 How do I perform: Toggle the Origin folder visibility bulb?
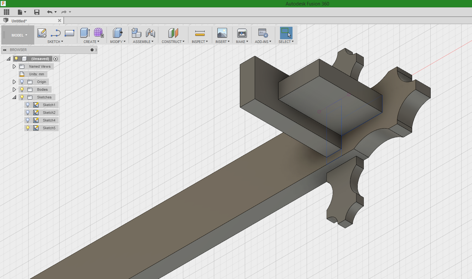pos(22,82)
